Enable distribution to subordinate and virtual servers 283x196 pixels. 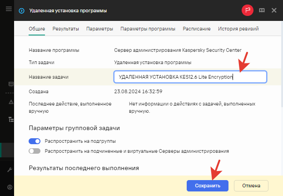point(35,151)
